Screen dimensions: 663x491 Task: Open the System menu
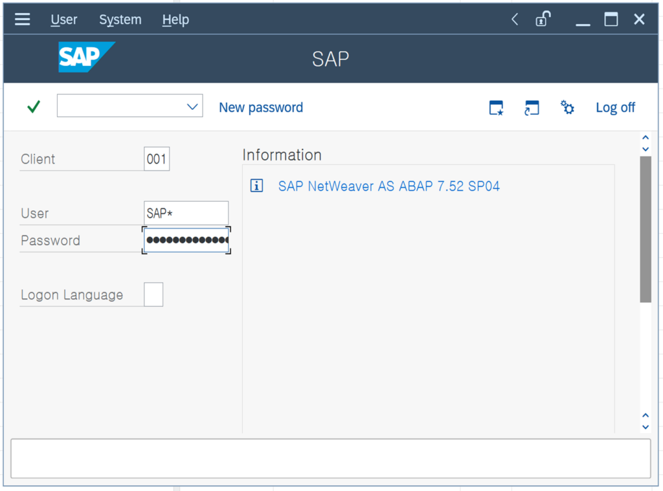(120, 19)
